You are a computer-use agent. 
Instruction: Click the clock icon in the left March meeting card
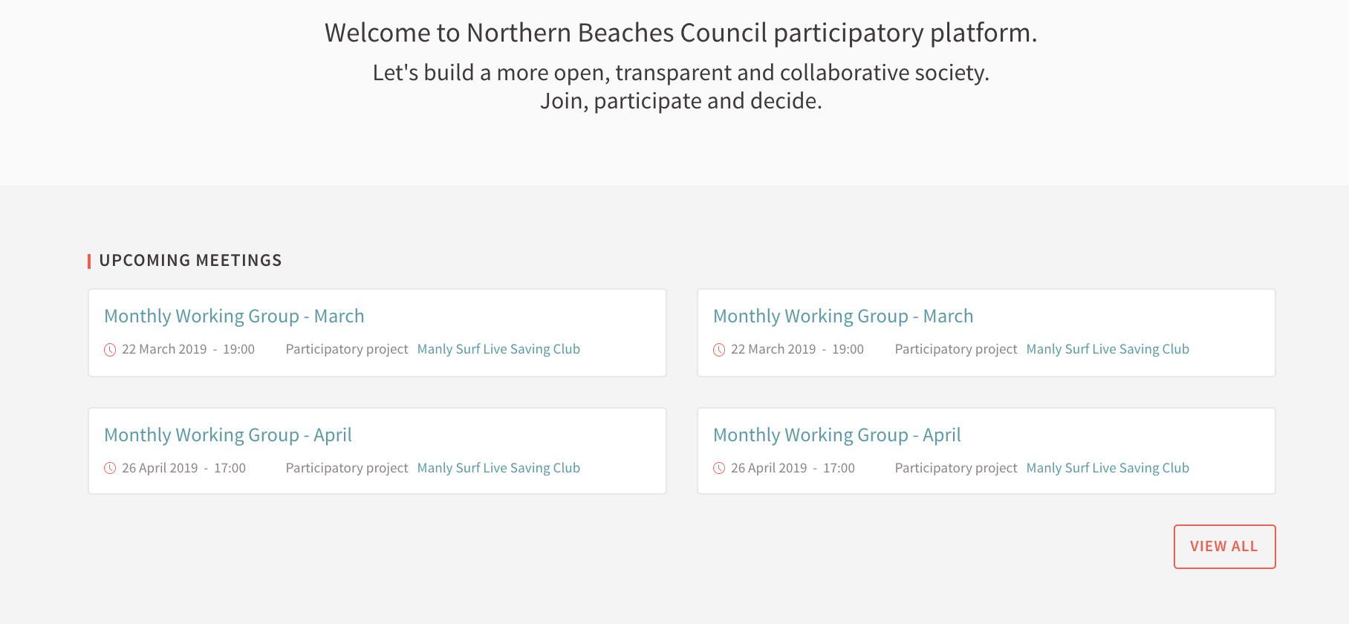click(x=110, y=350)
